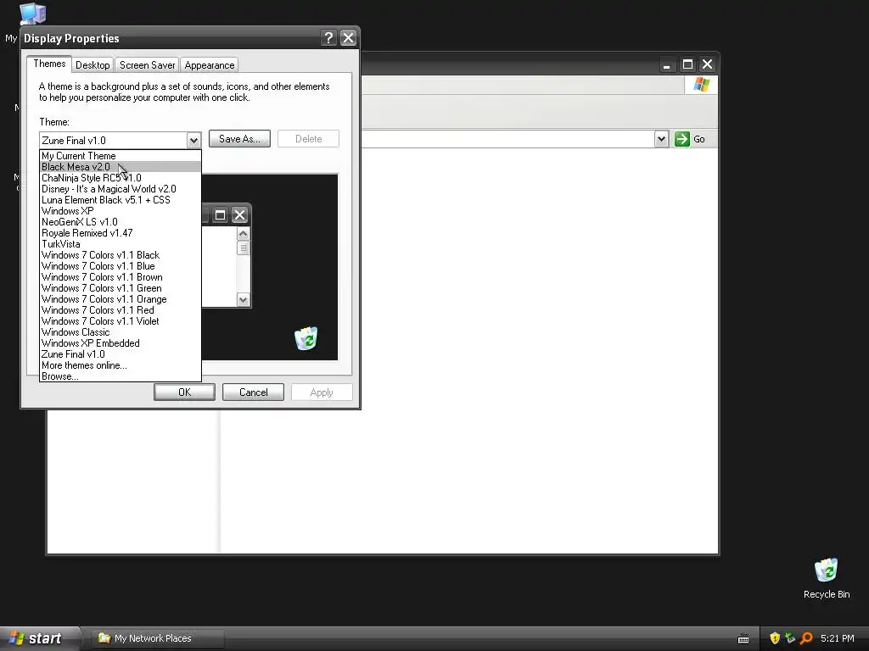The width and height of the screenshot is (869, 651).
Task: Select Zune Final v1.0 in list
Action: (121, 354)
